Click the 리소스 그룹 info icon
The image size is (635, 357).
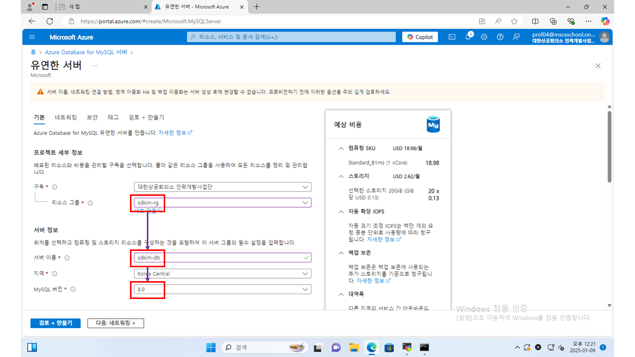coord(90,203)
